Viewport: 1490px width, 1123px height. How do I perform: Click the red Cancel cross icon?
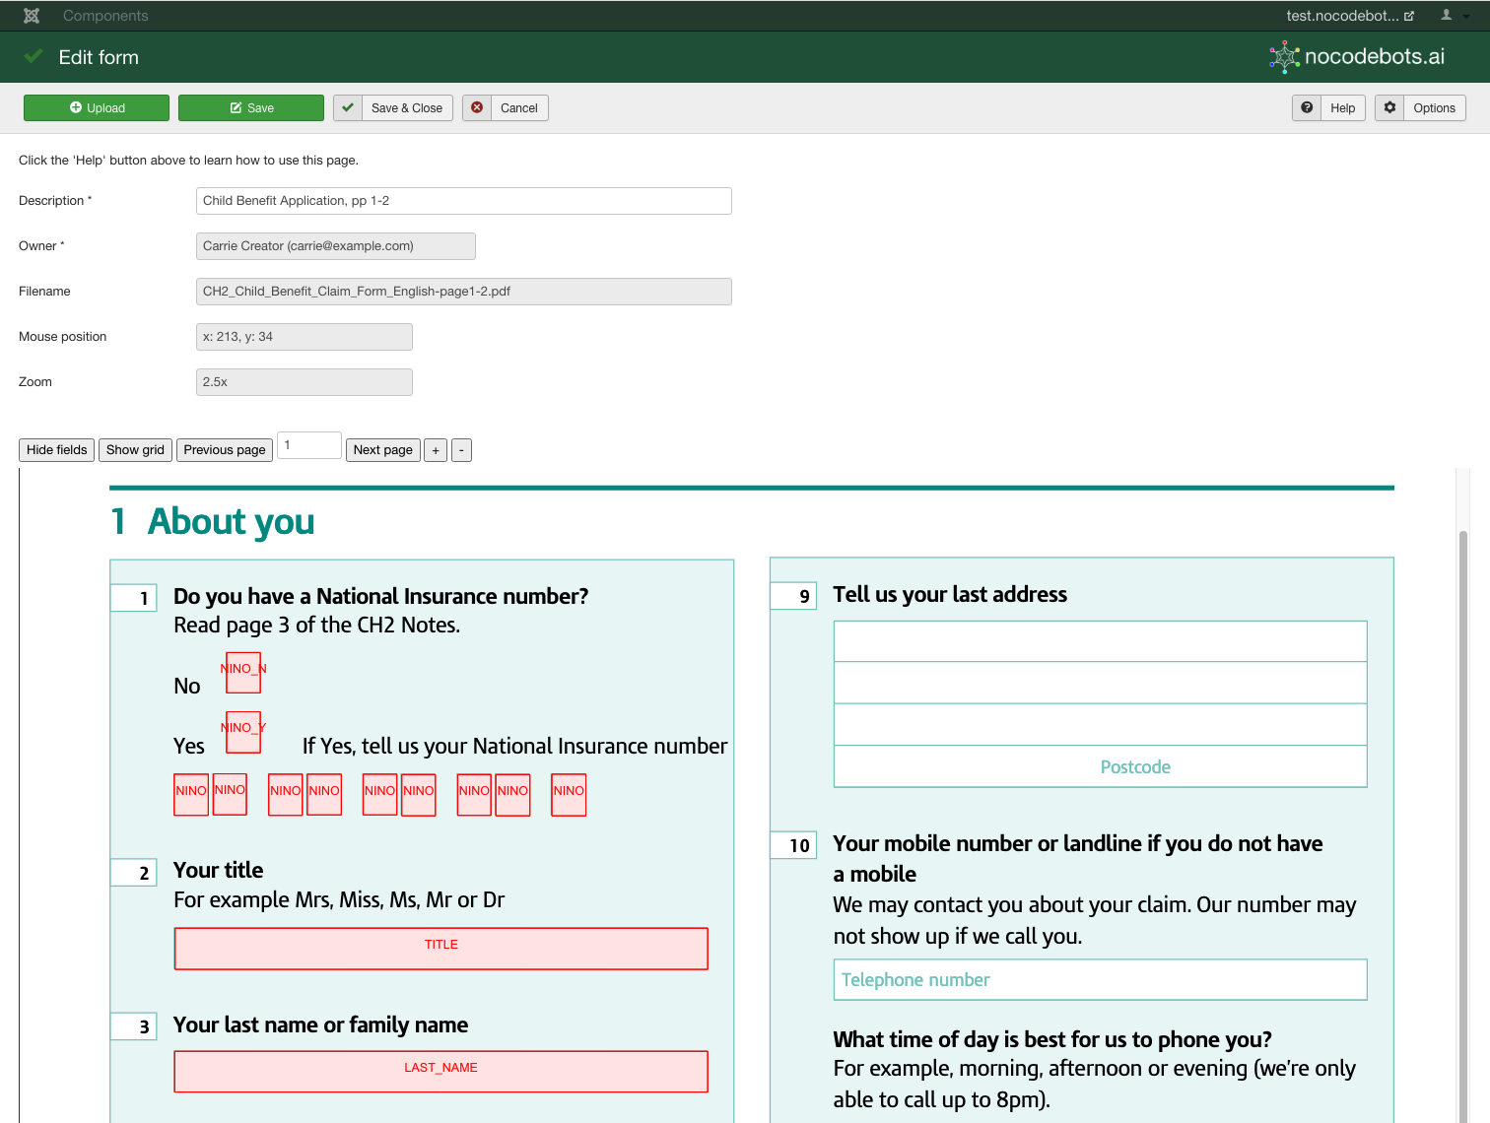click(x=477, y=108)
